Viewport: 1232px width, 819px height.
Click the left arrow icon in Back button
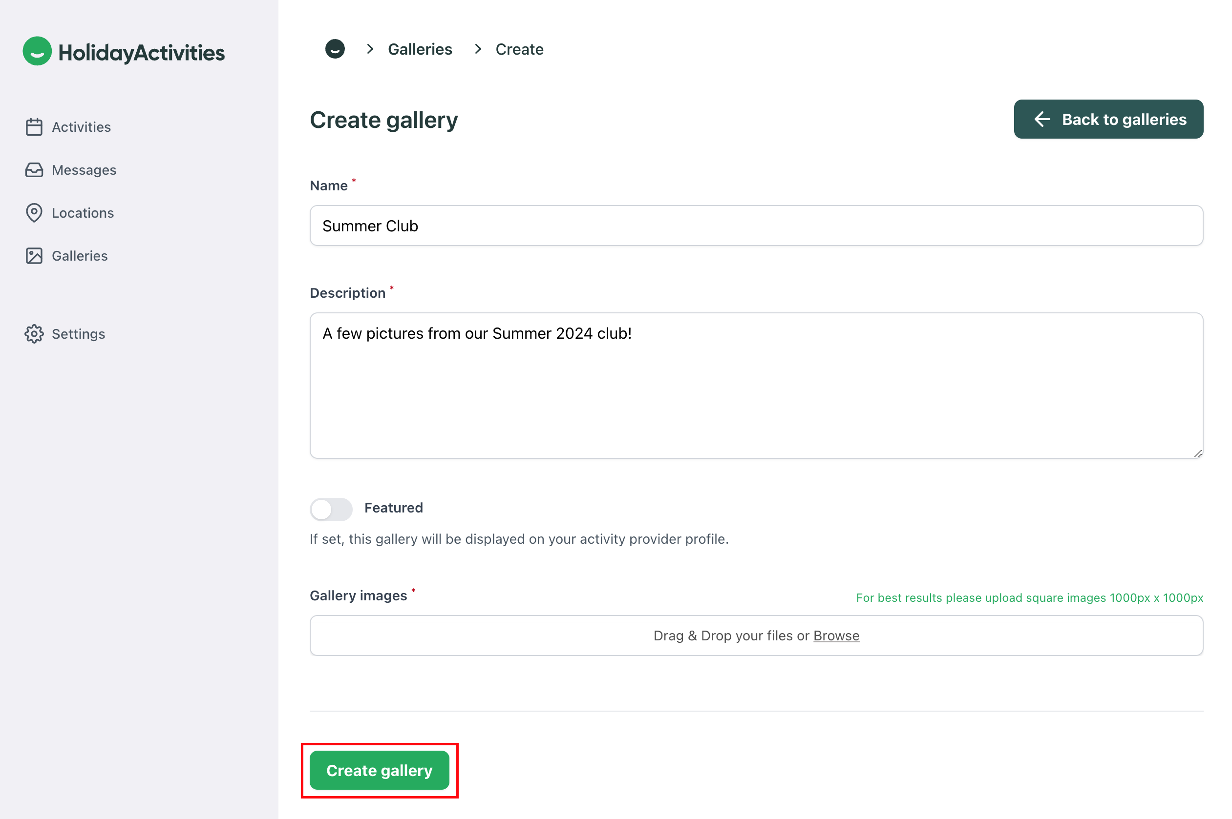tap(1041, 119)
